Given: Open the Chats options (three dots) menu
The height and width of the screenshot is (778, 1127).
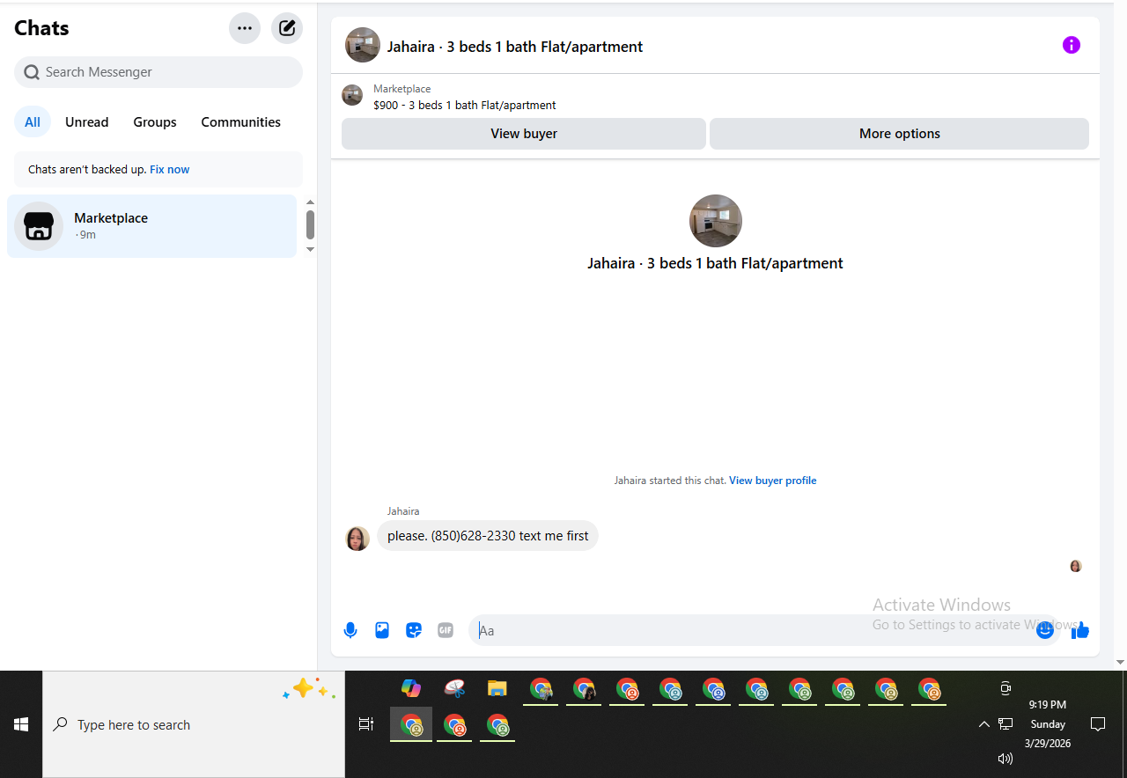Looking at the screenshot, I should [245, 28].
